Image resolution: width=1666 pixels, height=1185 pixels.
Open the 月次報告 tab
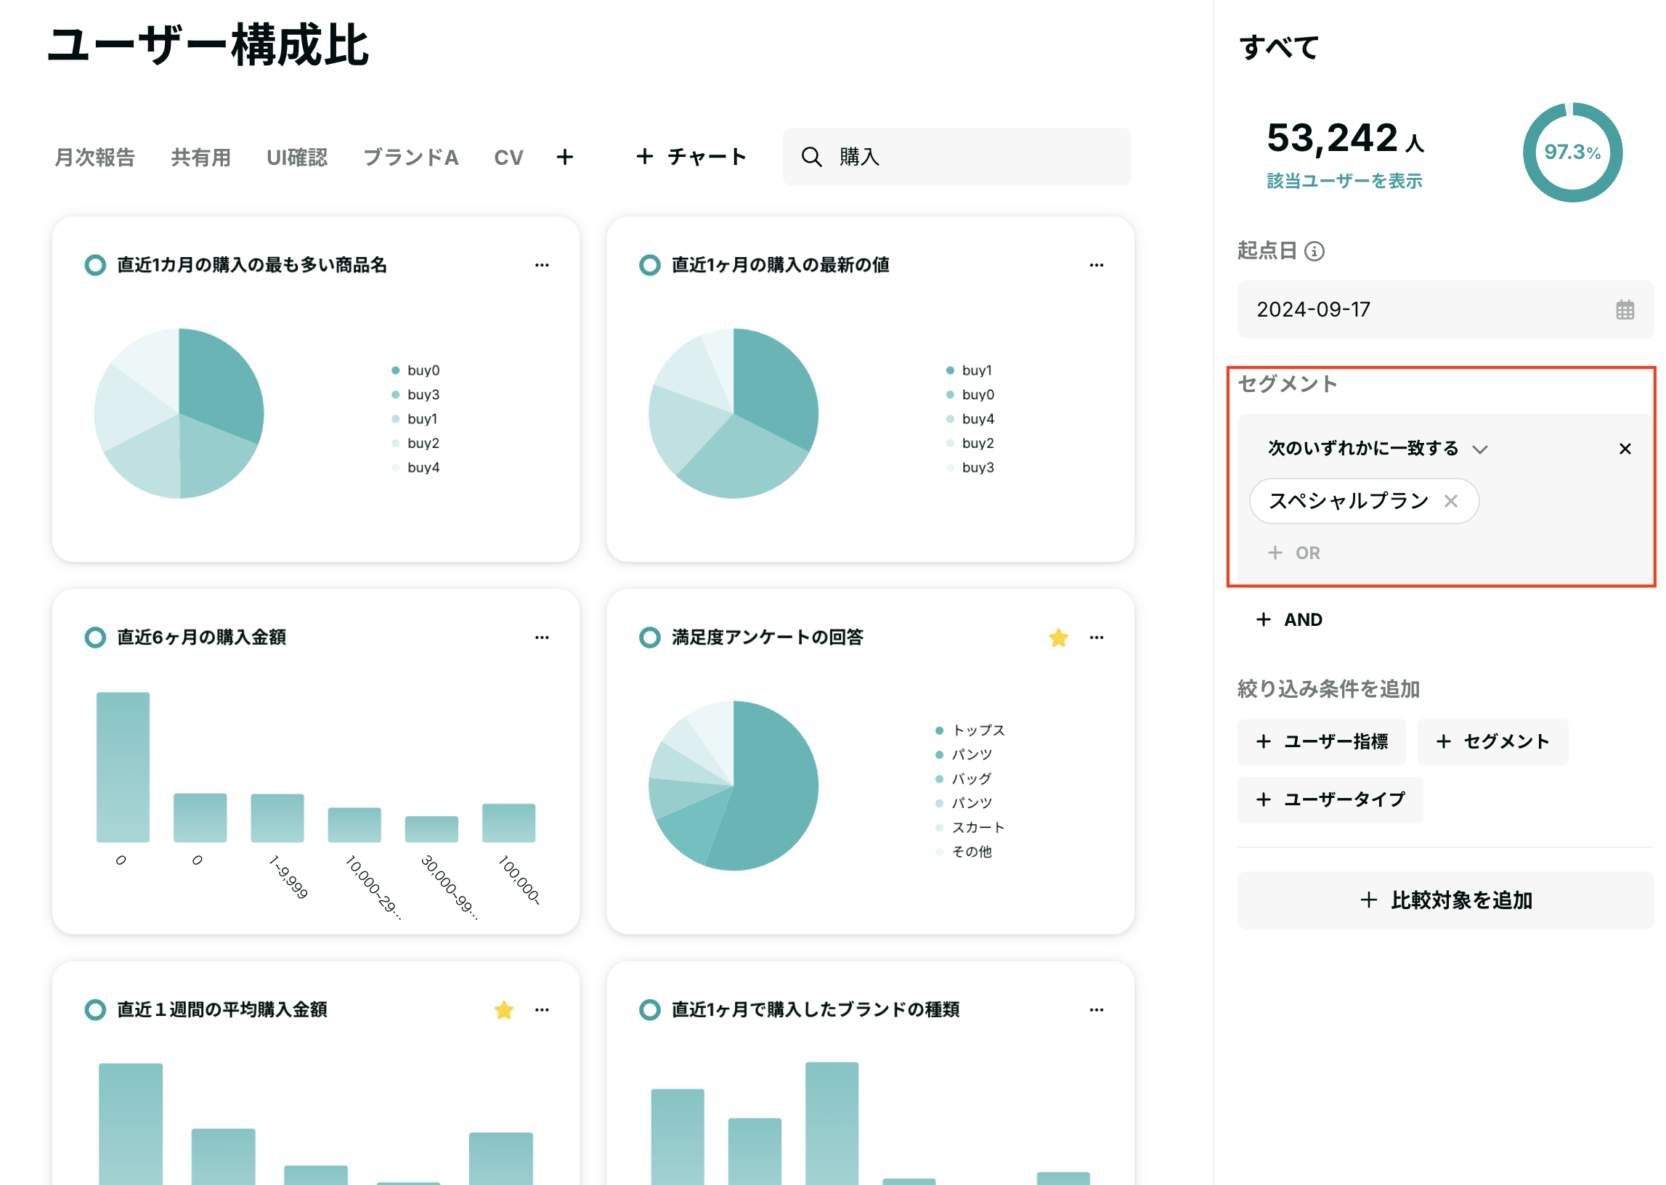pos(95,158)
